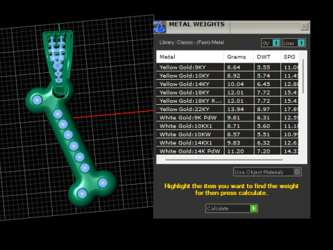Viewport: 333px width, 250px height.
Task: Sort by the Grams column header
Action: tap(239, 57)
